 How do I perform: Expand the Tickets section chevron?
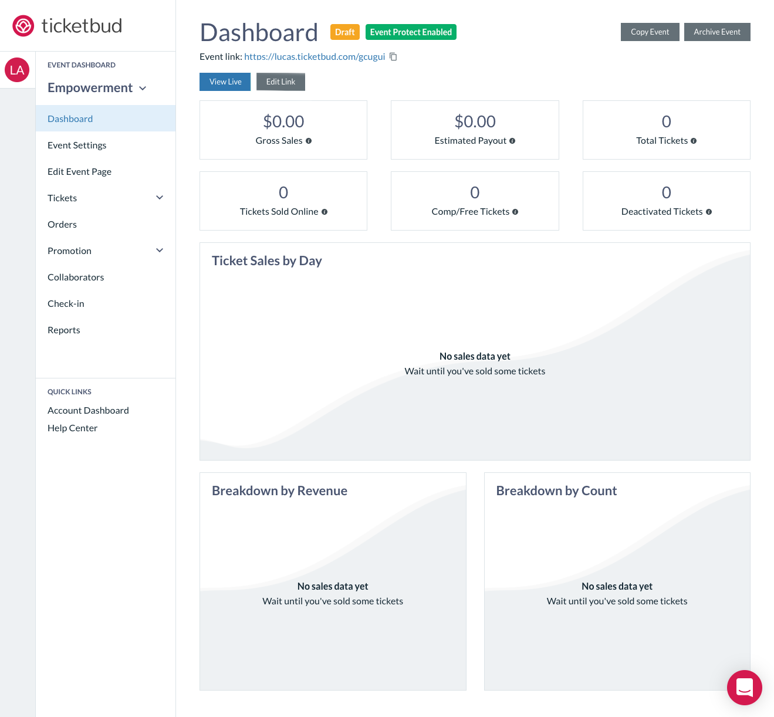159,198
